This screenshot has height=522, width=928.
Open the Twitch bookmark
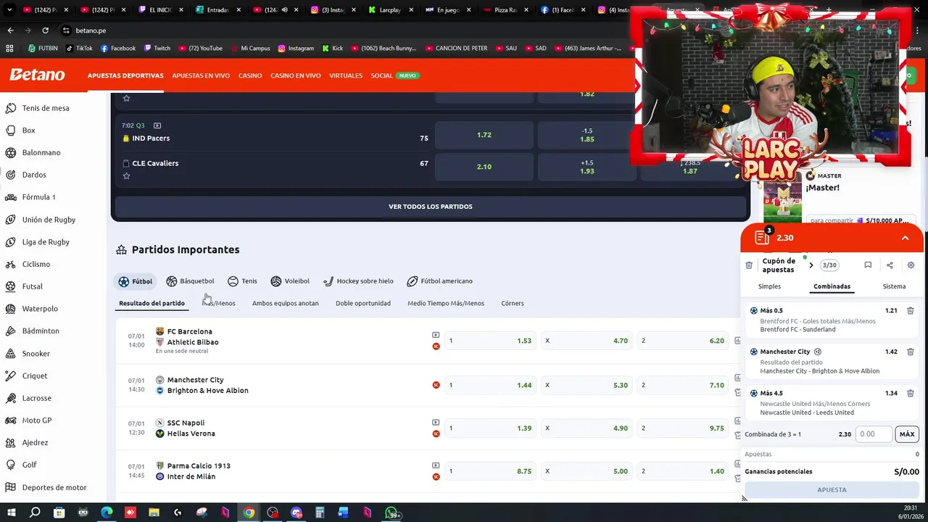(x=157, y=49)
